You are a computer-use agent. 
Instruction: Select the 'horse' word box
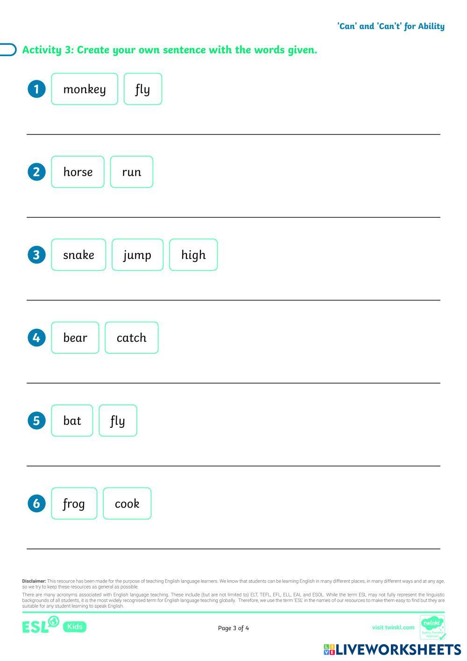pyautogui.click(x=78, y=172)
